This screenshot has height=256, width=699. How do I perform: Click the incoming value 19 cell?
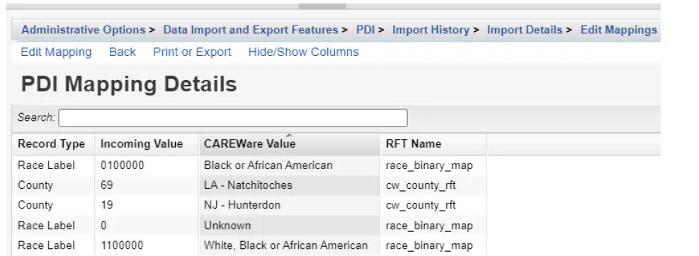coord(147,205)
